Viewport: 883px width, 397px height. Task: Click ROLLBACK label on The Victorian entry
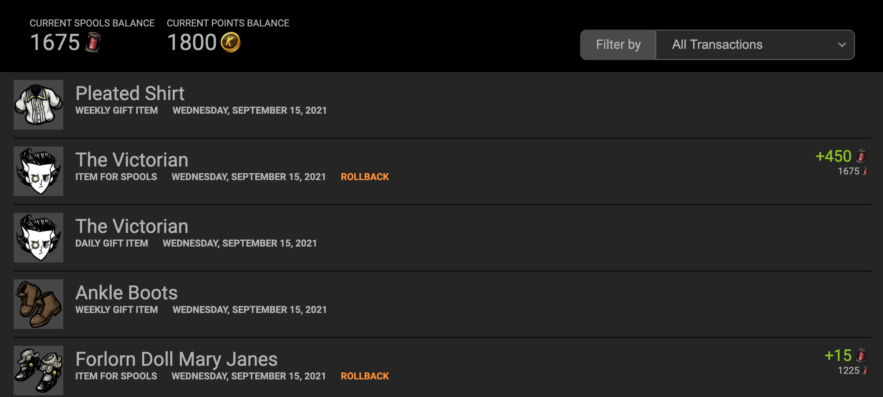[x=365, y=177]
